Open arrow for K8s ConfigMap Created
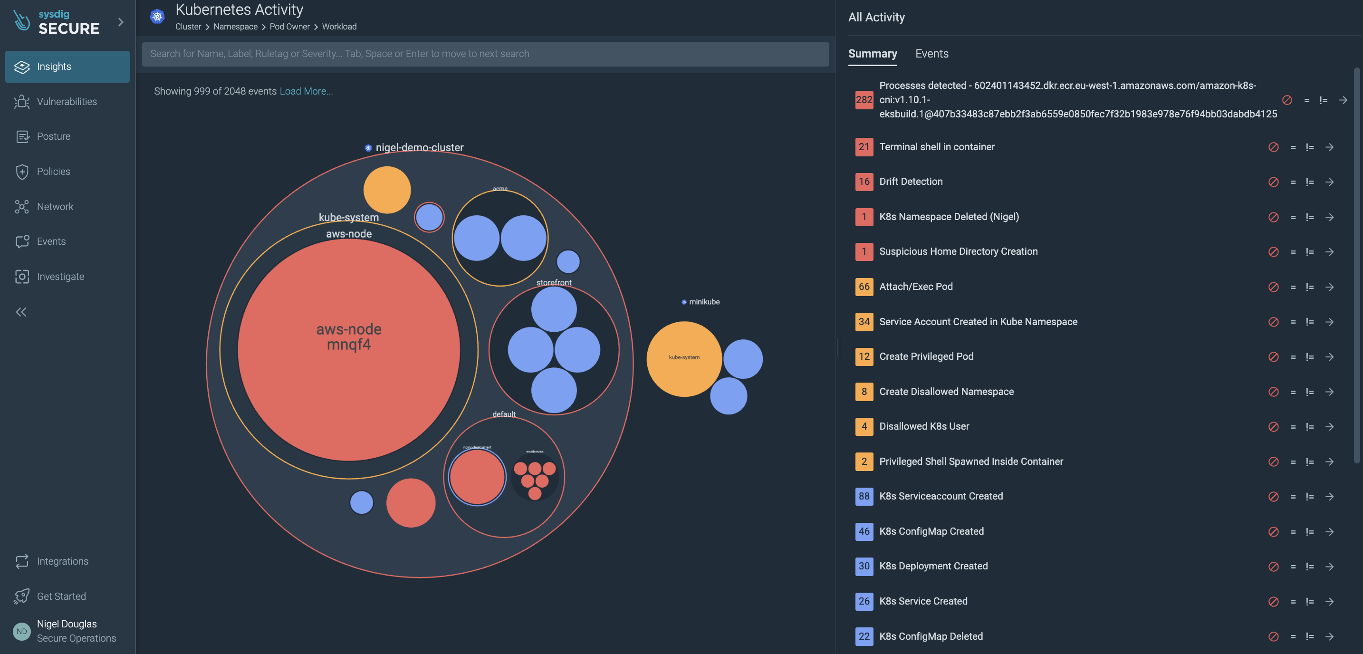Image resolution: width=1363 pixels, height=654 pixels. tap(1330, 532)
